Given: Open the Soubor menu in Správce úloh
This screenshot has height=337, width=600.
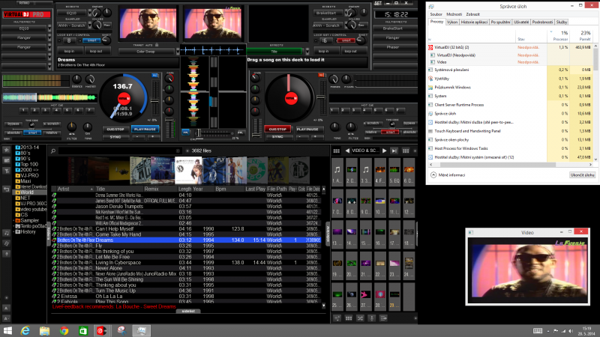Looking at the screenshot, I should pyautogui.click(x=436, y=14).
